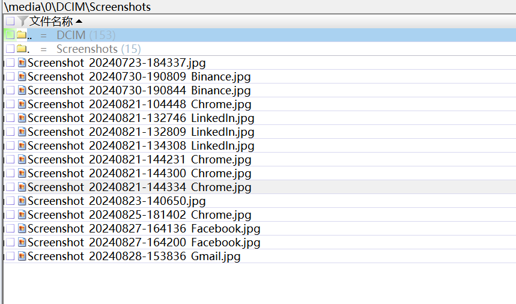
Task: Check the box for Screenshot_20240825-181402_Chrome.jpg
Action: 10,215
